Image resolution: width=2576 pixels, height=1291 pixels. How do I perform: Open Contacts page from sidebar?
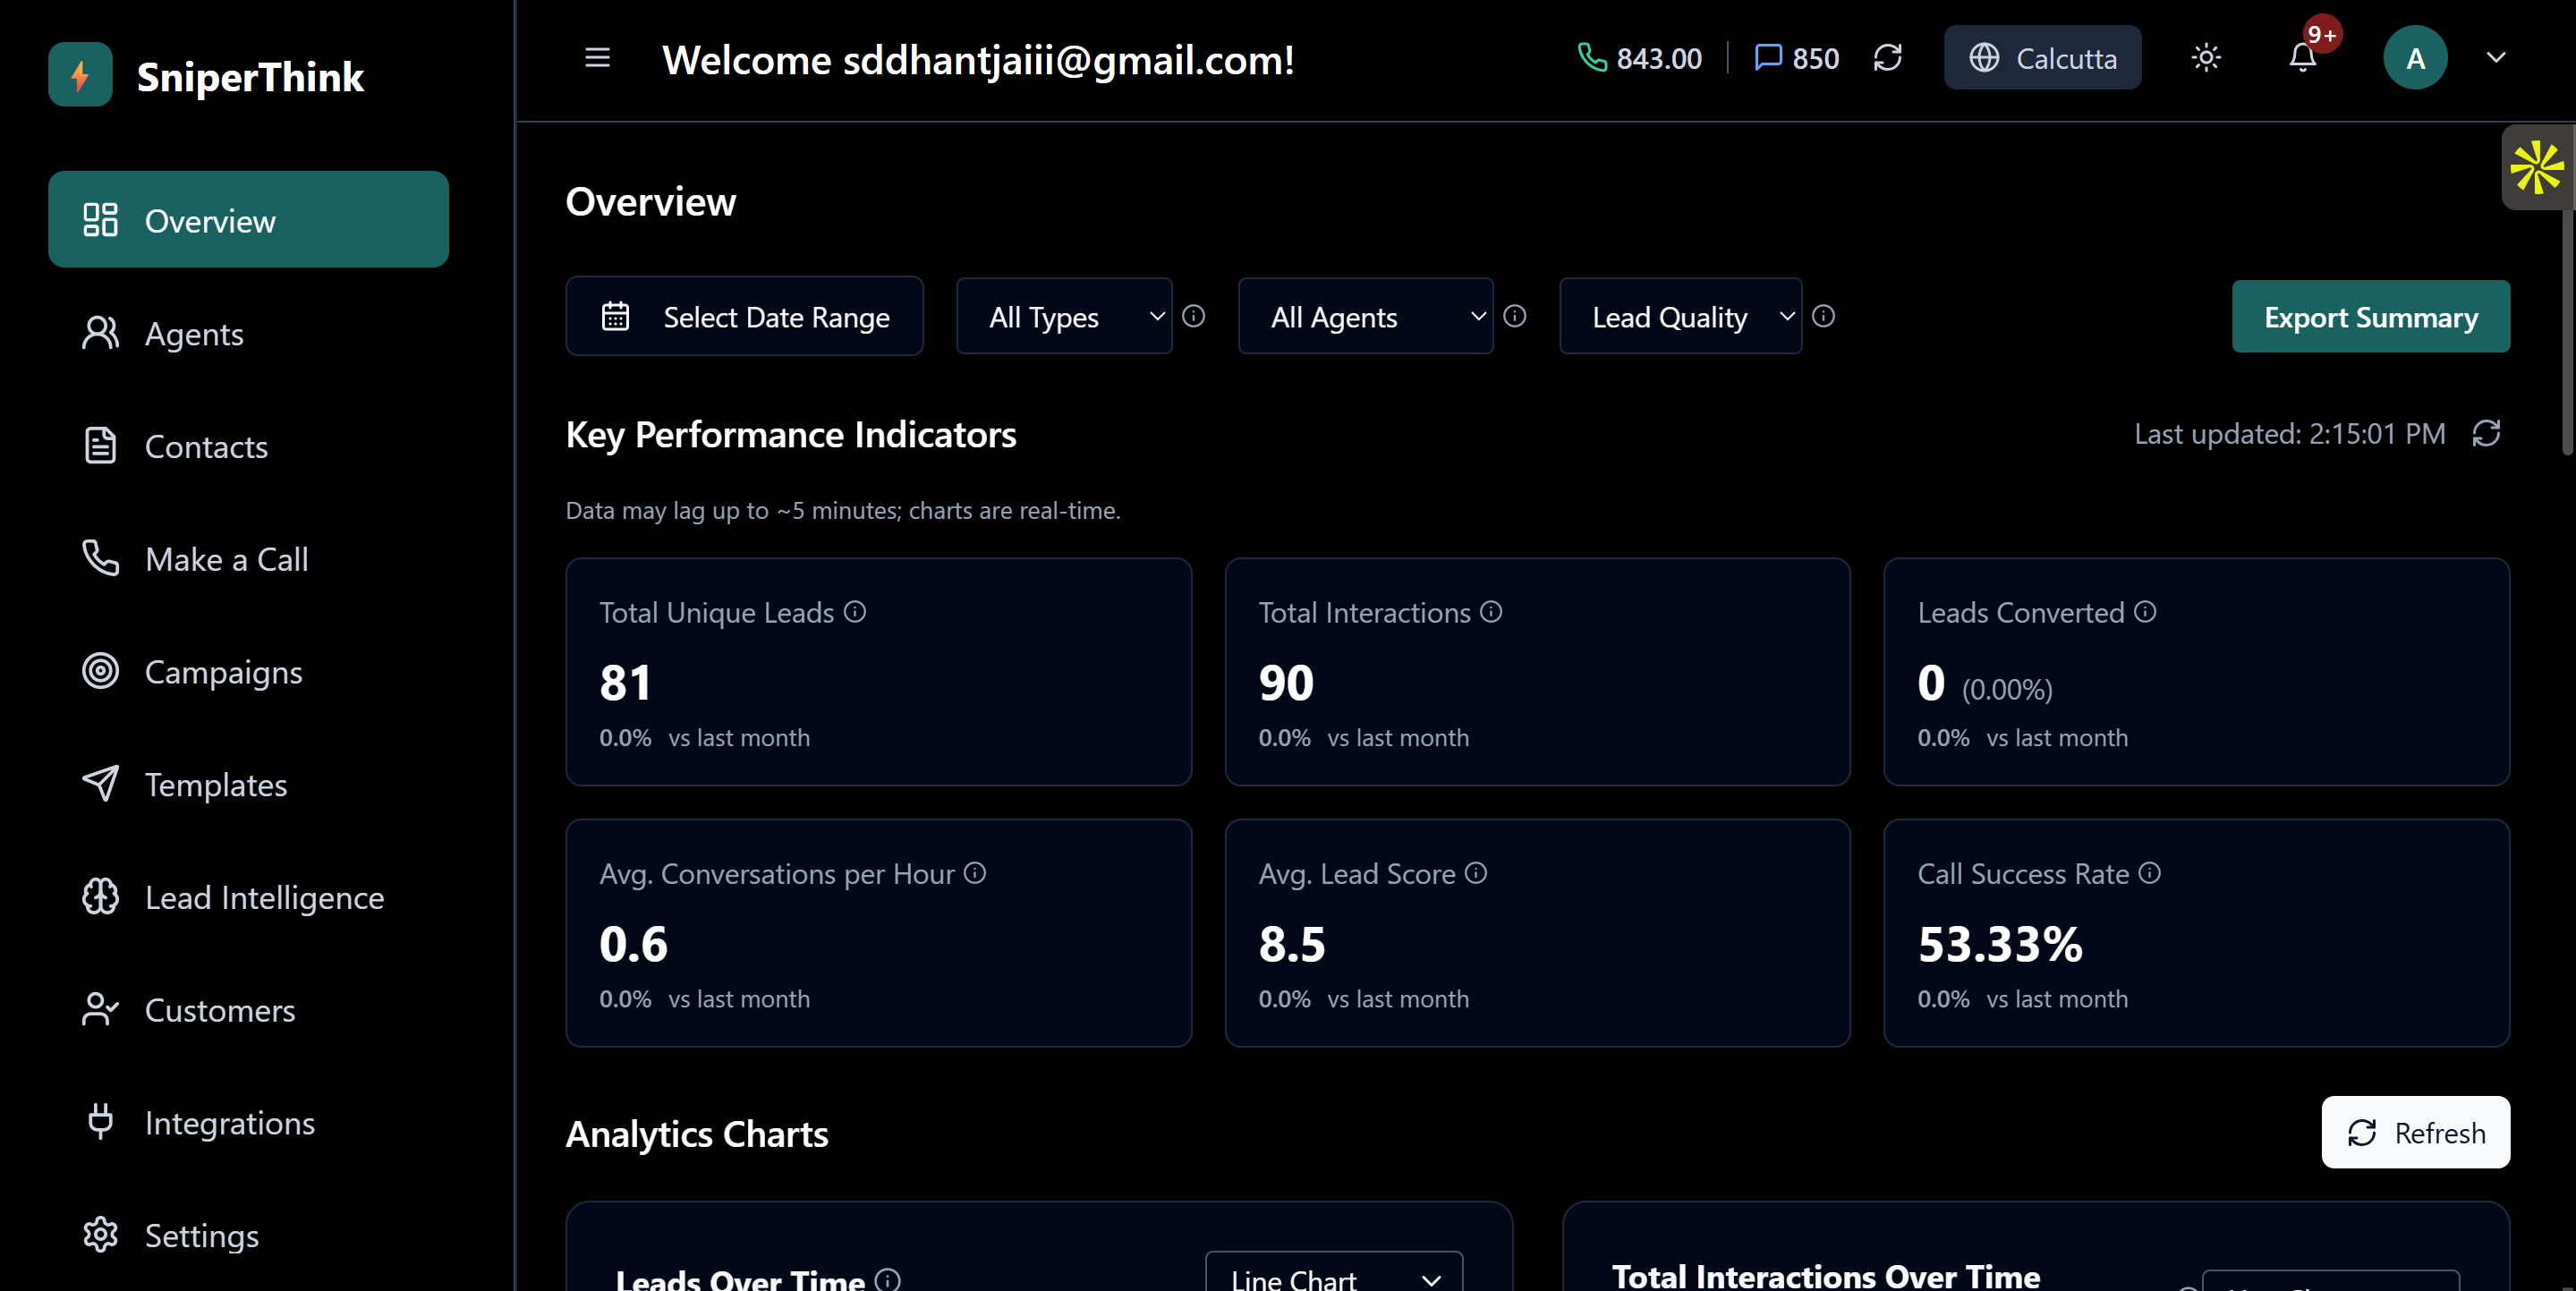(x=248, y=446)
